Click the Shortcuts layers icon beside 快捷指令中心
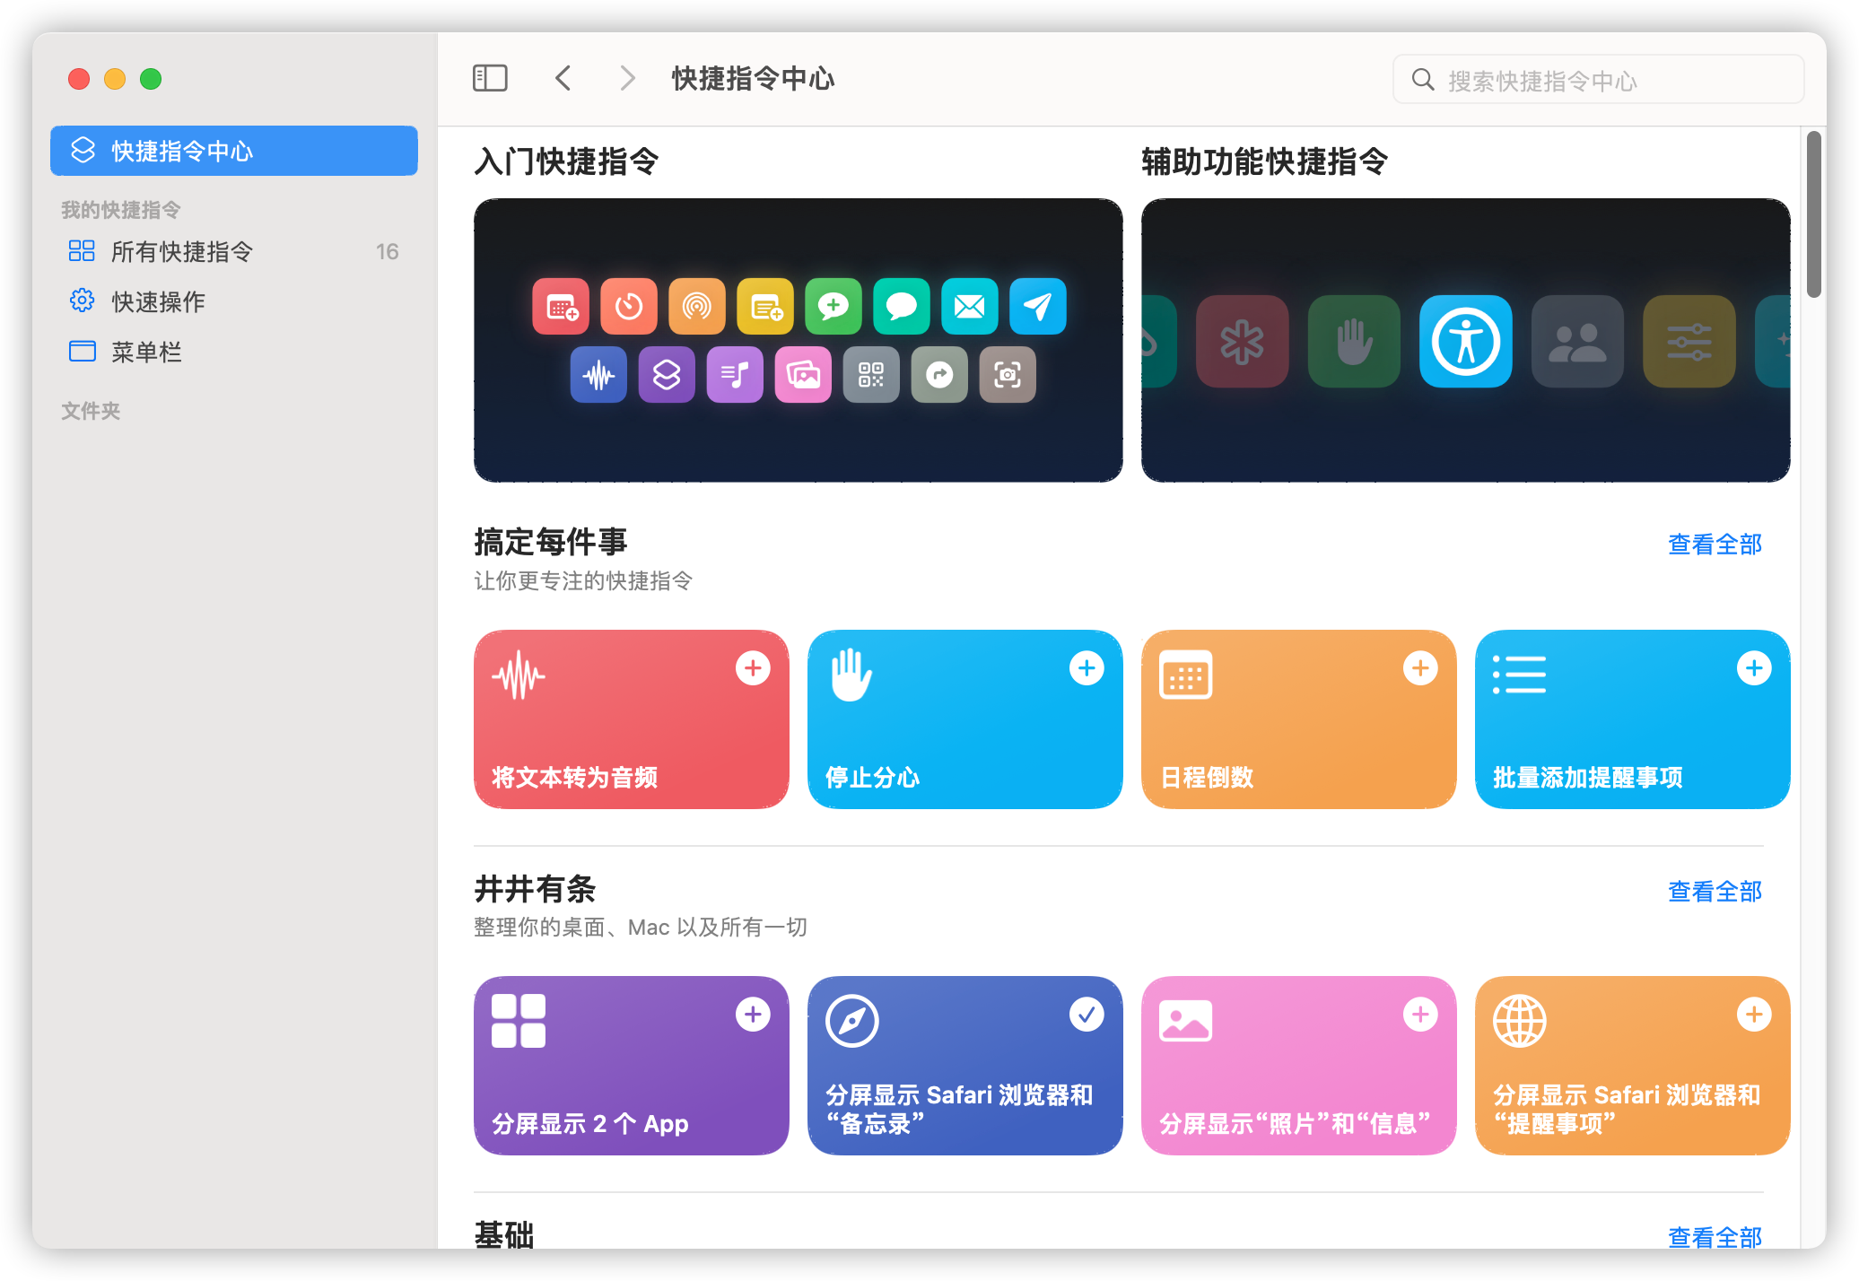This screenshot has width=1859, height=1281. (83, 150)
